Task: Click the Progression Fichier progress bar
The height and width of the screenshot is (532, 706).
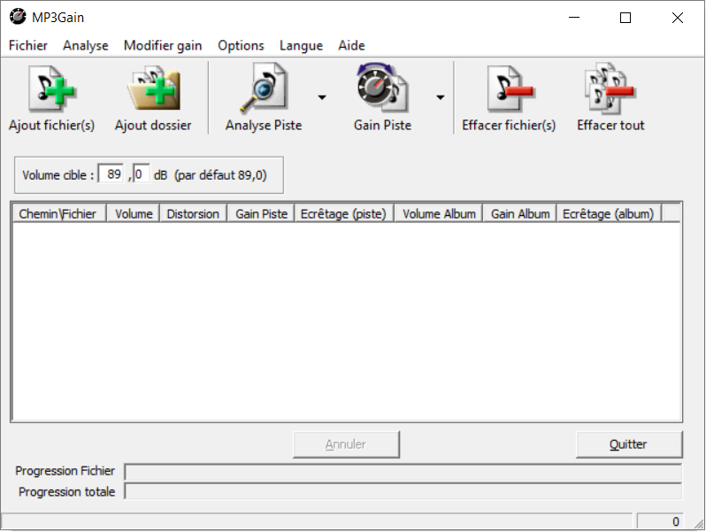Action: click(403, 472)
